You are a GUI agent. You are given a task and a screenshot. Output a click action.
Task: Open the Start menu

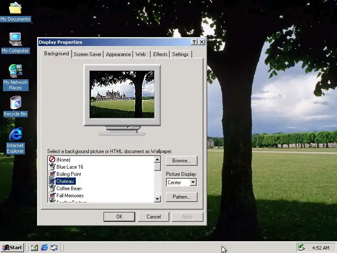[x=12, y=248]
